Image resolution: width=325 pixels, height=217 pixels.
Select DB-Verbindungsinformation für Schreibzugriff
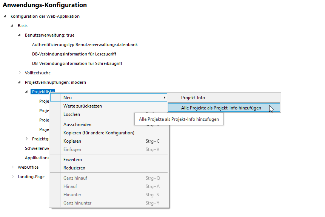[77, 63]
